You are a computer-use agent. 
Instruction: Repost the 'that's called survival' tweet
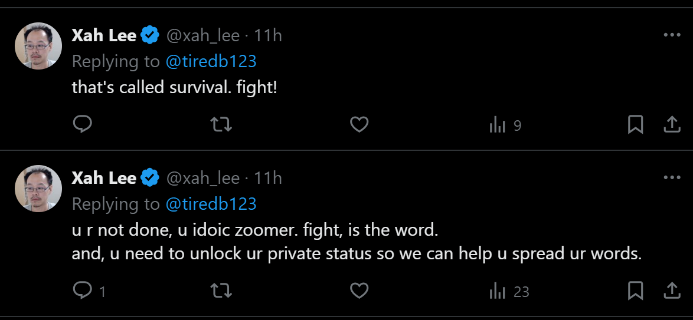point(221,124)
